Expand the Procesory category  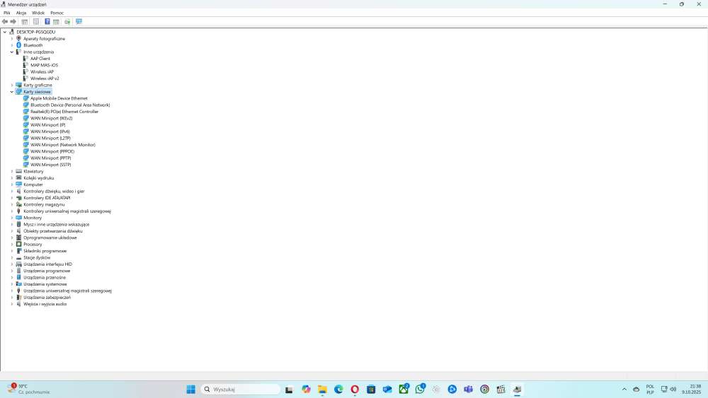coord(12,245)
